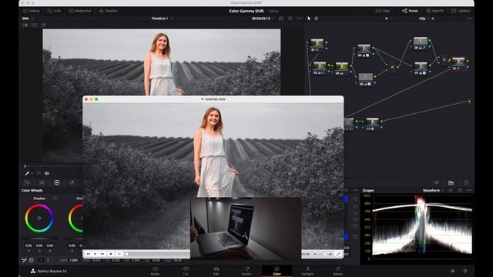Screen dimensions: 493x277
Task: Open the OpenFX panel
Action: [434, 11]
